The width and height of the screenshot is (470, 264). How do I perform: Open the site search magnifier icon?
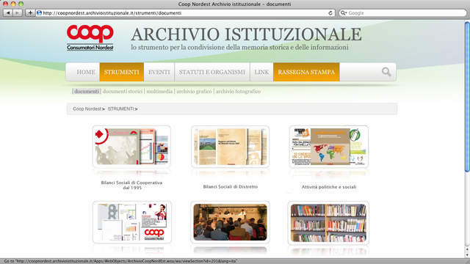[386, 72]
